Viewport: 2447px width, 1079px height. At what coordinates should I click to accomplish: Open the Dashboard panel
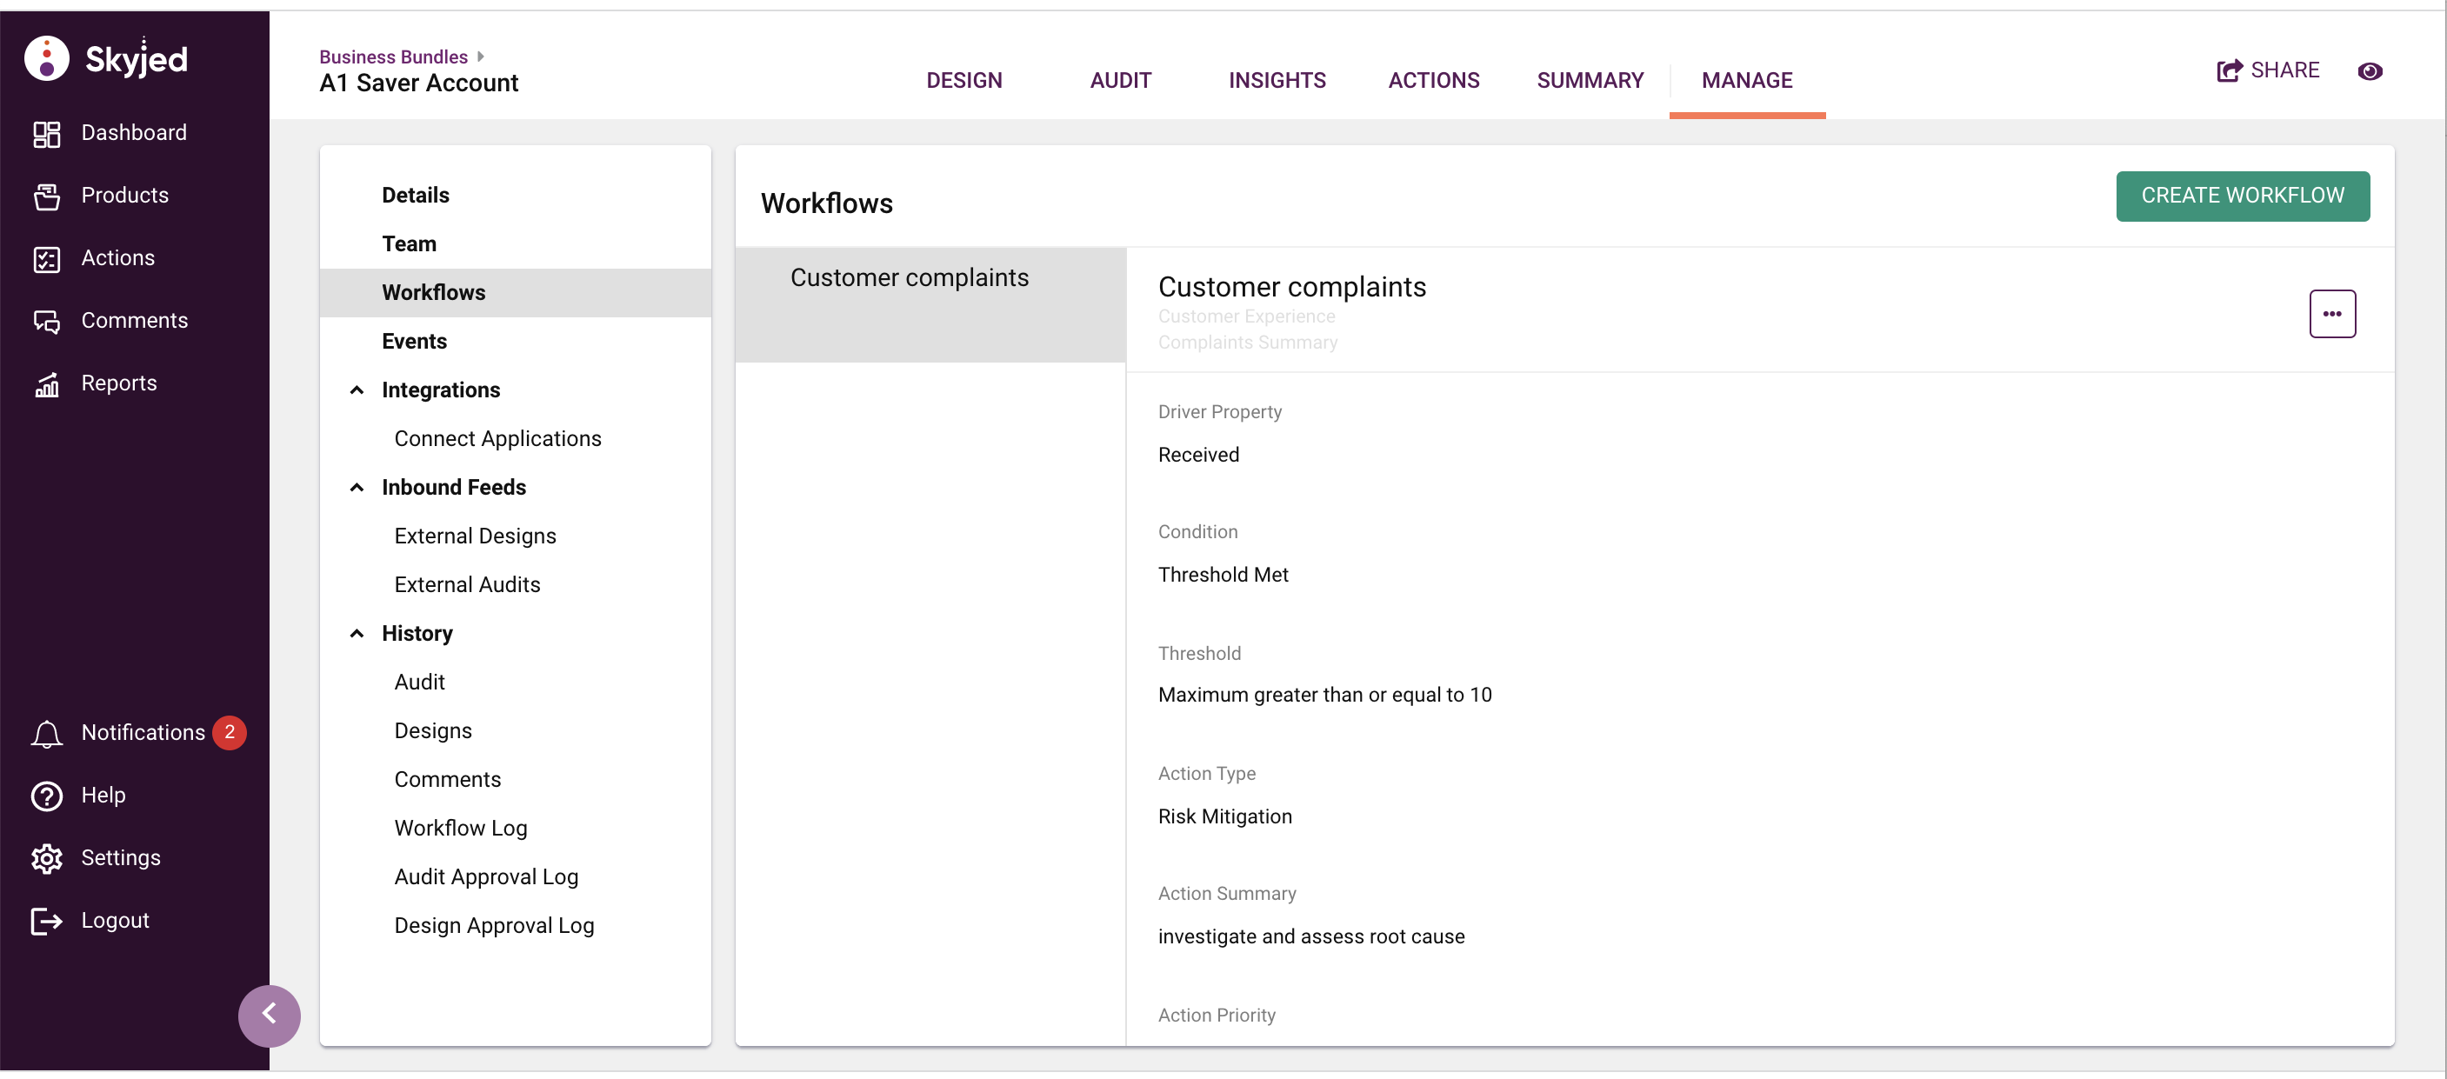pos(133,132)
